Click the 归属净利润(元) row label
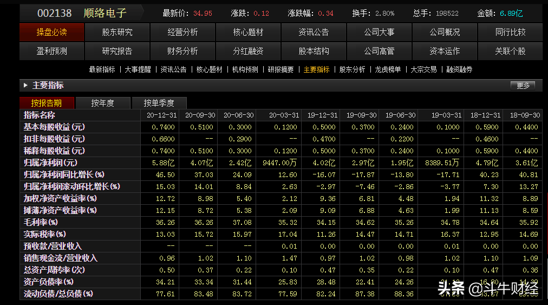The width and height of the screenshot is (548, 305). coord(50,163)
